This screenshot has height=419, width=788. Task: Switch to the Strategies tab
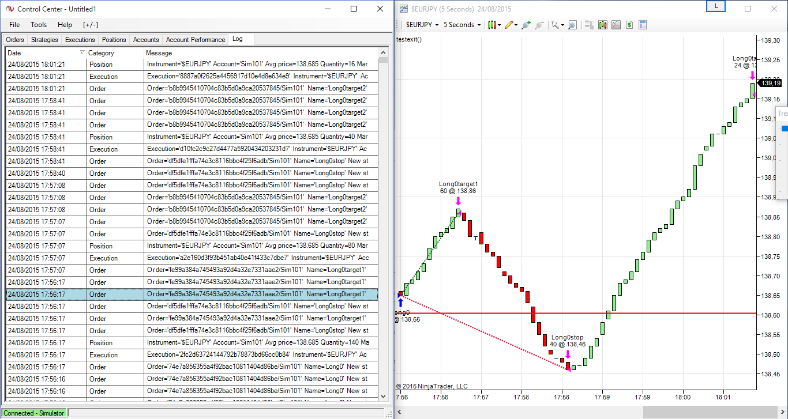click(44, 40)
